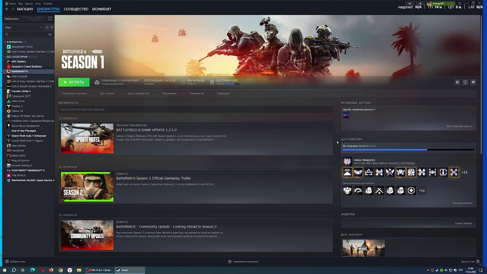Click Новая заметка to add note
487x274 pixels.
click(463, 223)
